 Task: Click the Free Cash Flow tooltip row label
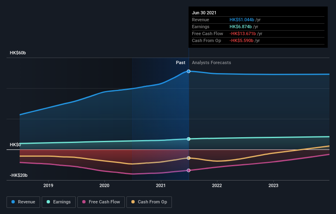click(x=207, y=33)
